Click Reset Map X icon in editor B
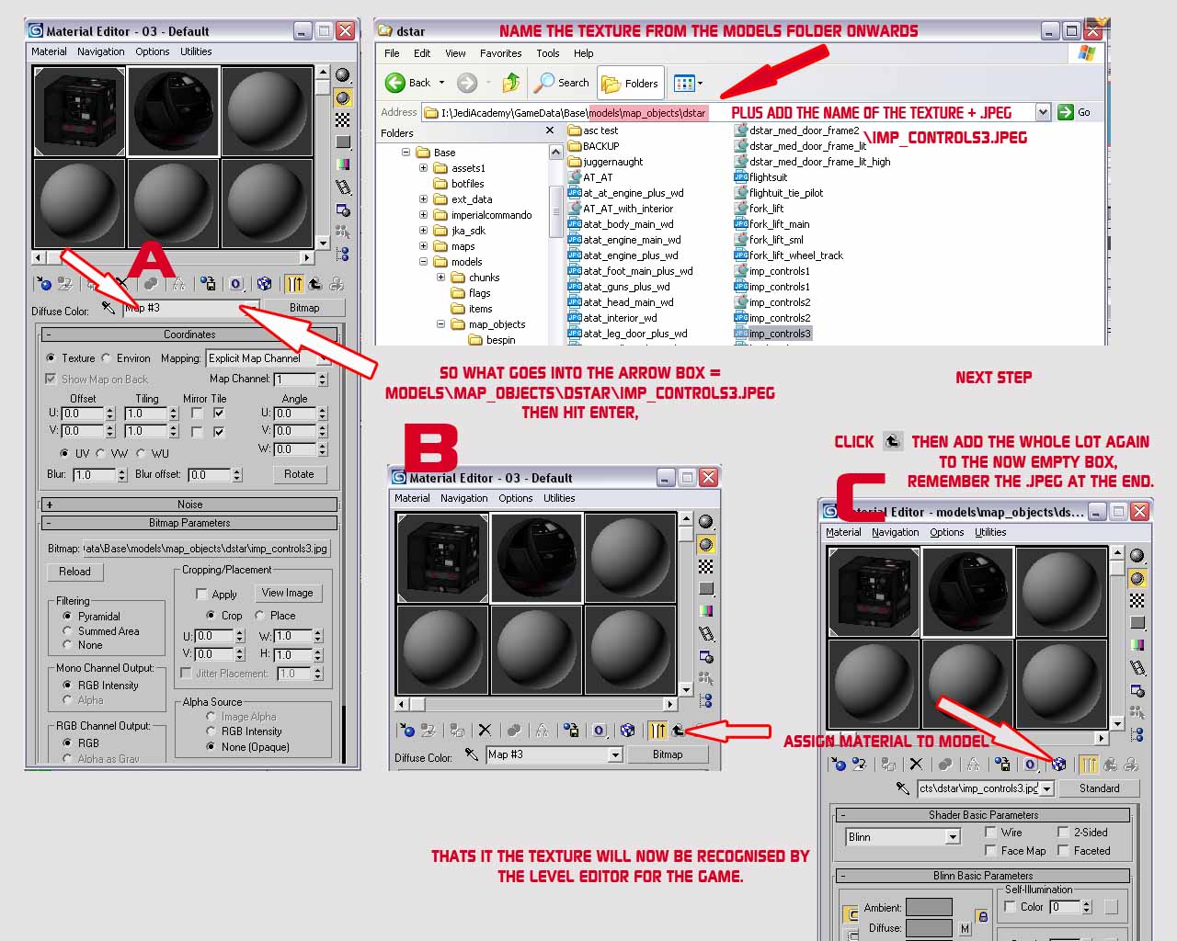1177x941 pixels. (x=485, y=731)
